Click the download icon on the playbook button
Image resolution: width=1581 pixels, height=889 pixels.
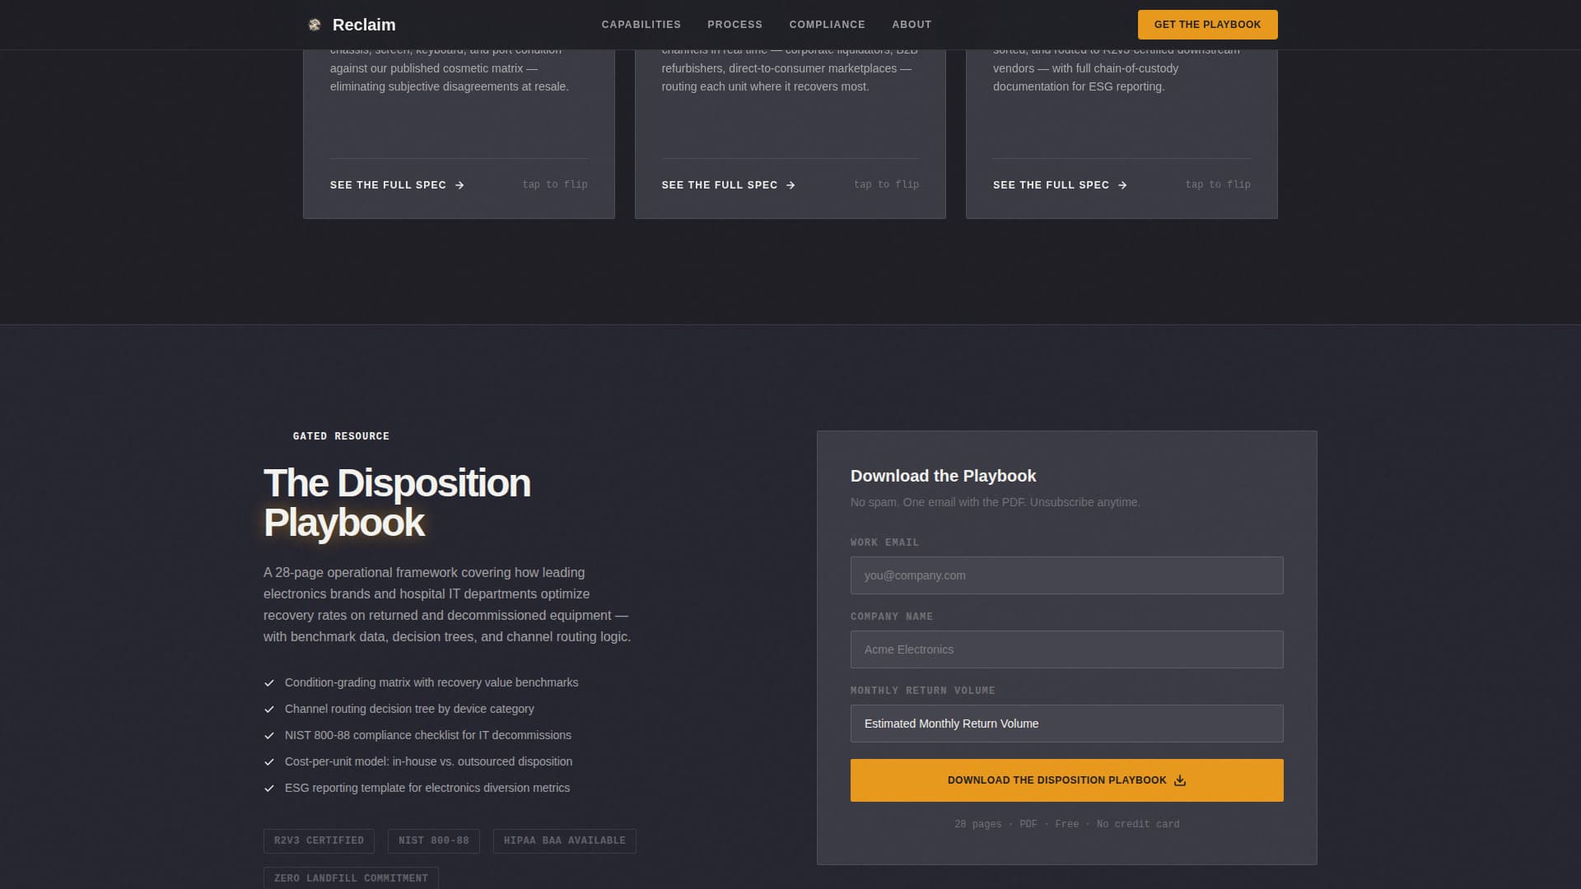coord(1179,780)
